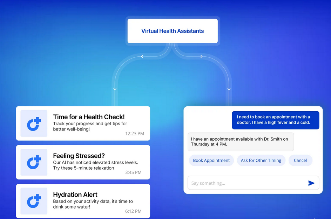Cancel the appointment suggestion
Viewport: 331px width, 219px height.
[300, 160]
